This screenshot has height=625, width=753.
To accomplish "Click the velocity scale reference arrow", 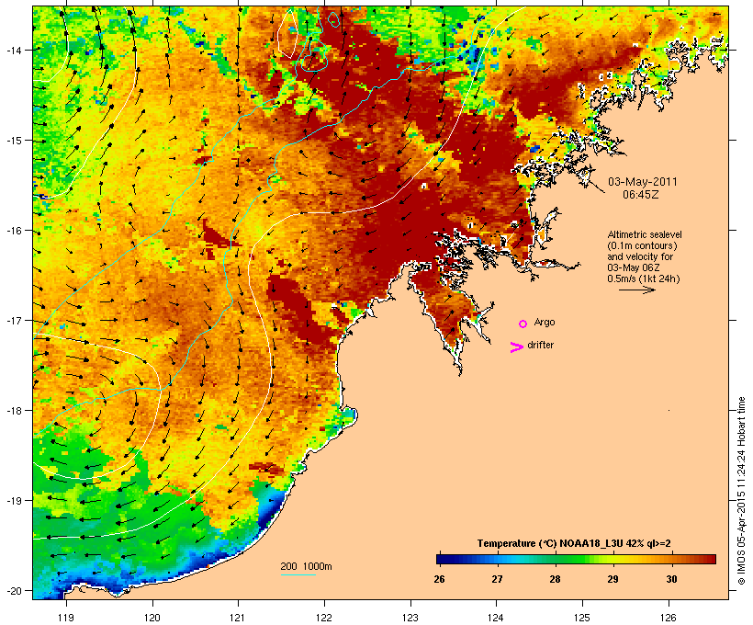I will click(636, 290).
